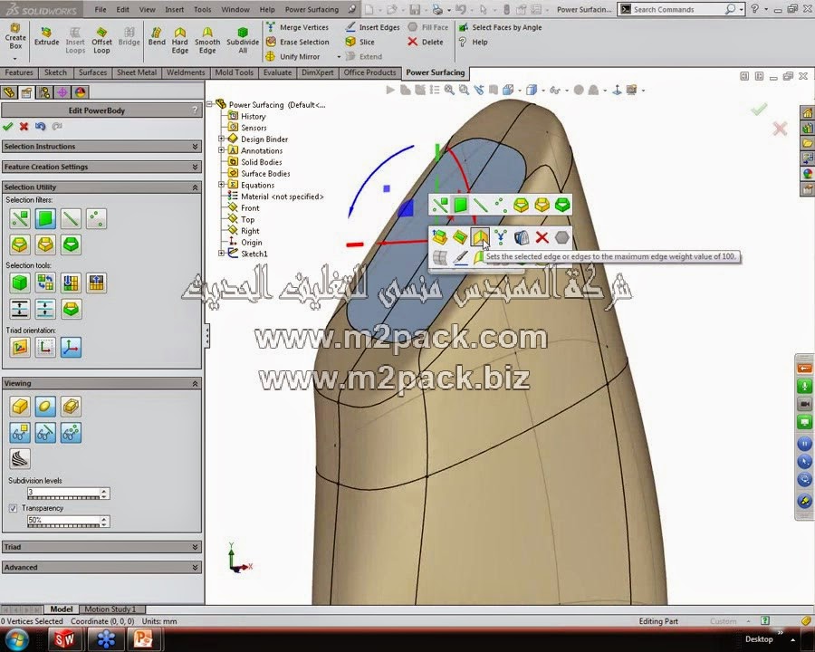Click red X icon in popup toolbar
Screen dimensions: 815x652
(542, 237)
